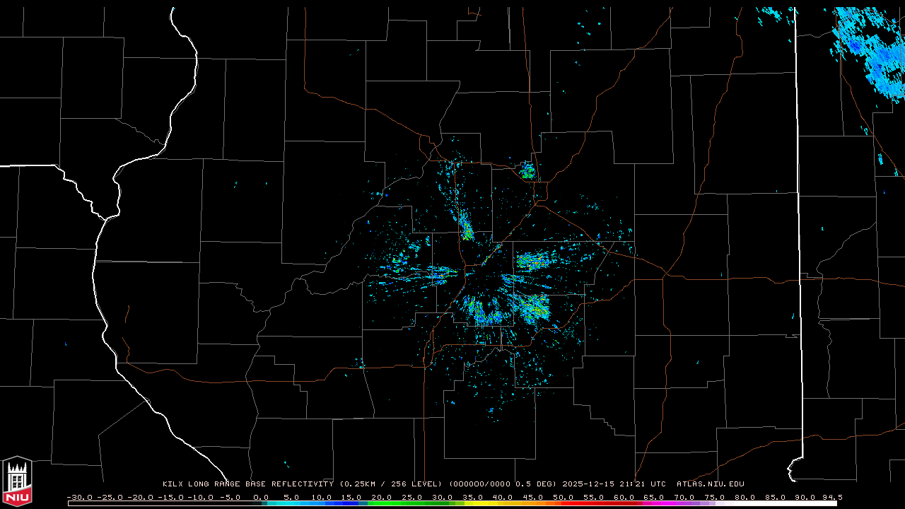The image size is (905, 509).
Task: Click the 55.0 dBZ scale label
Action: point(595,497)
